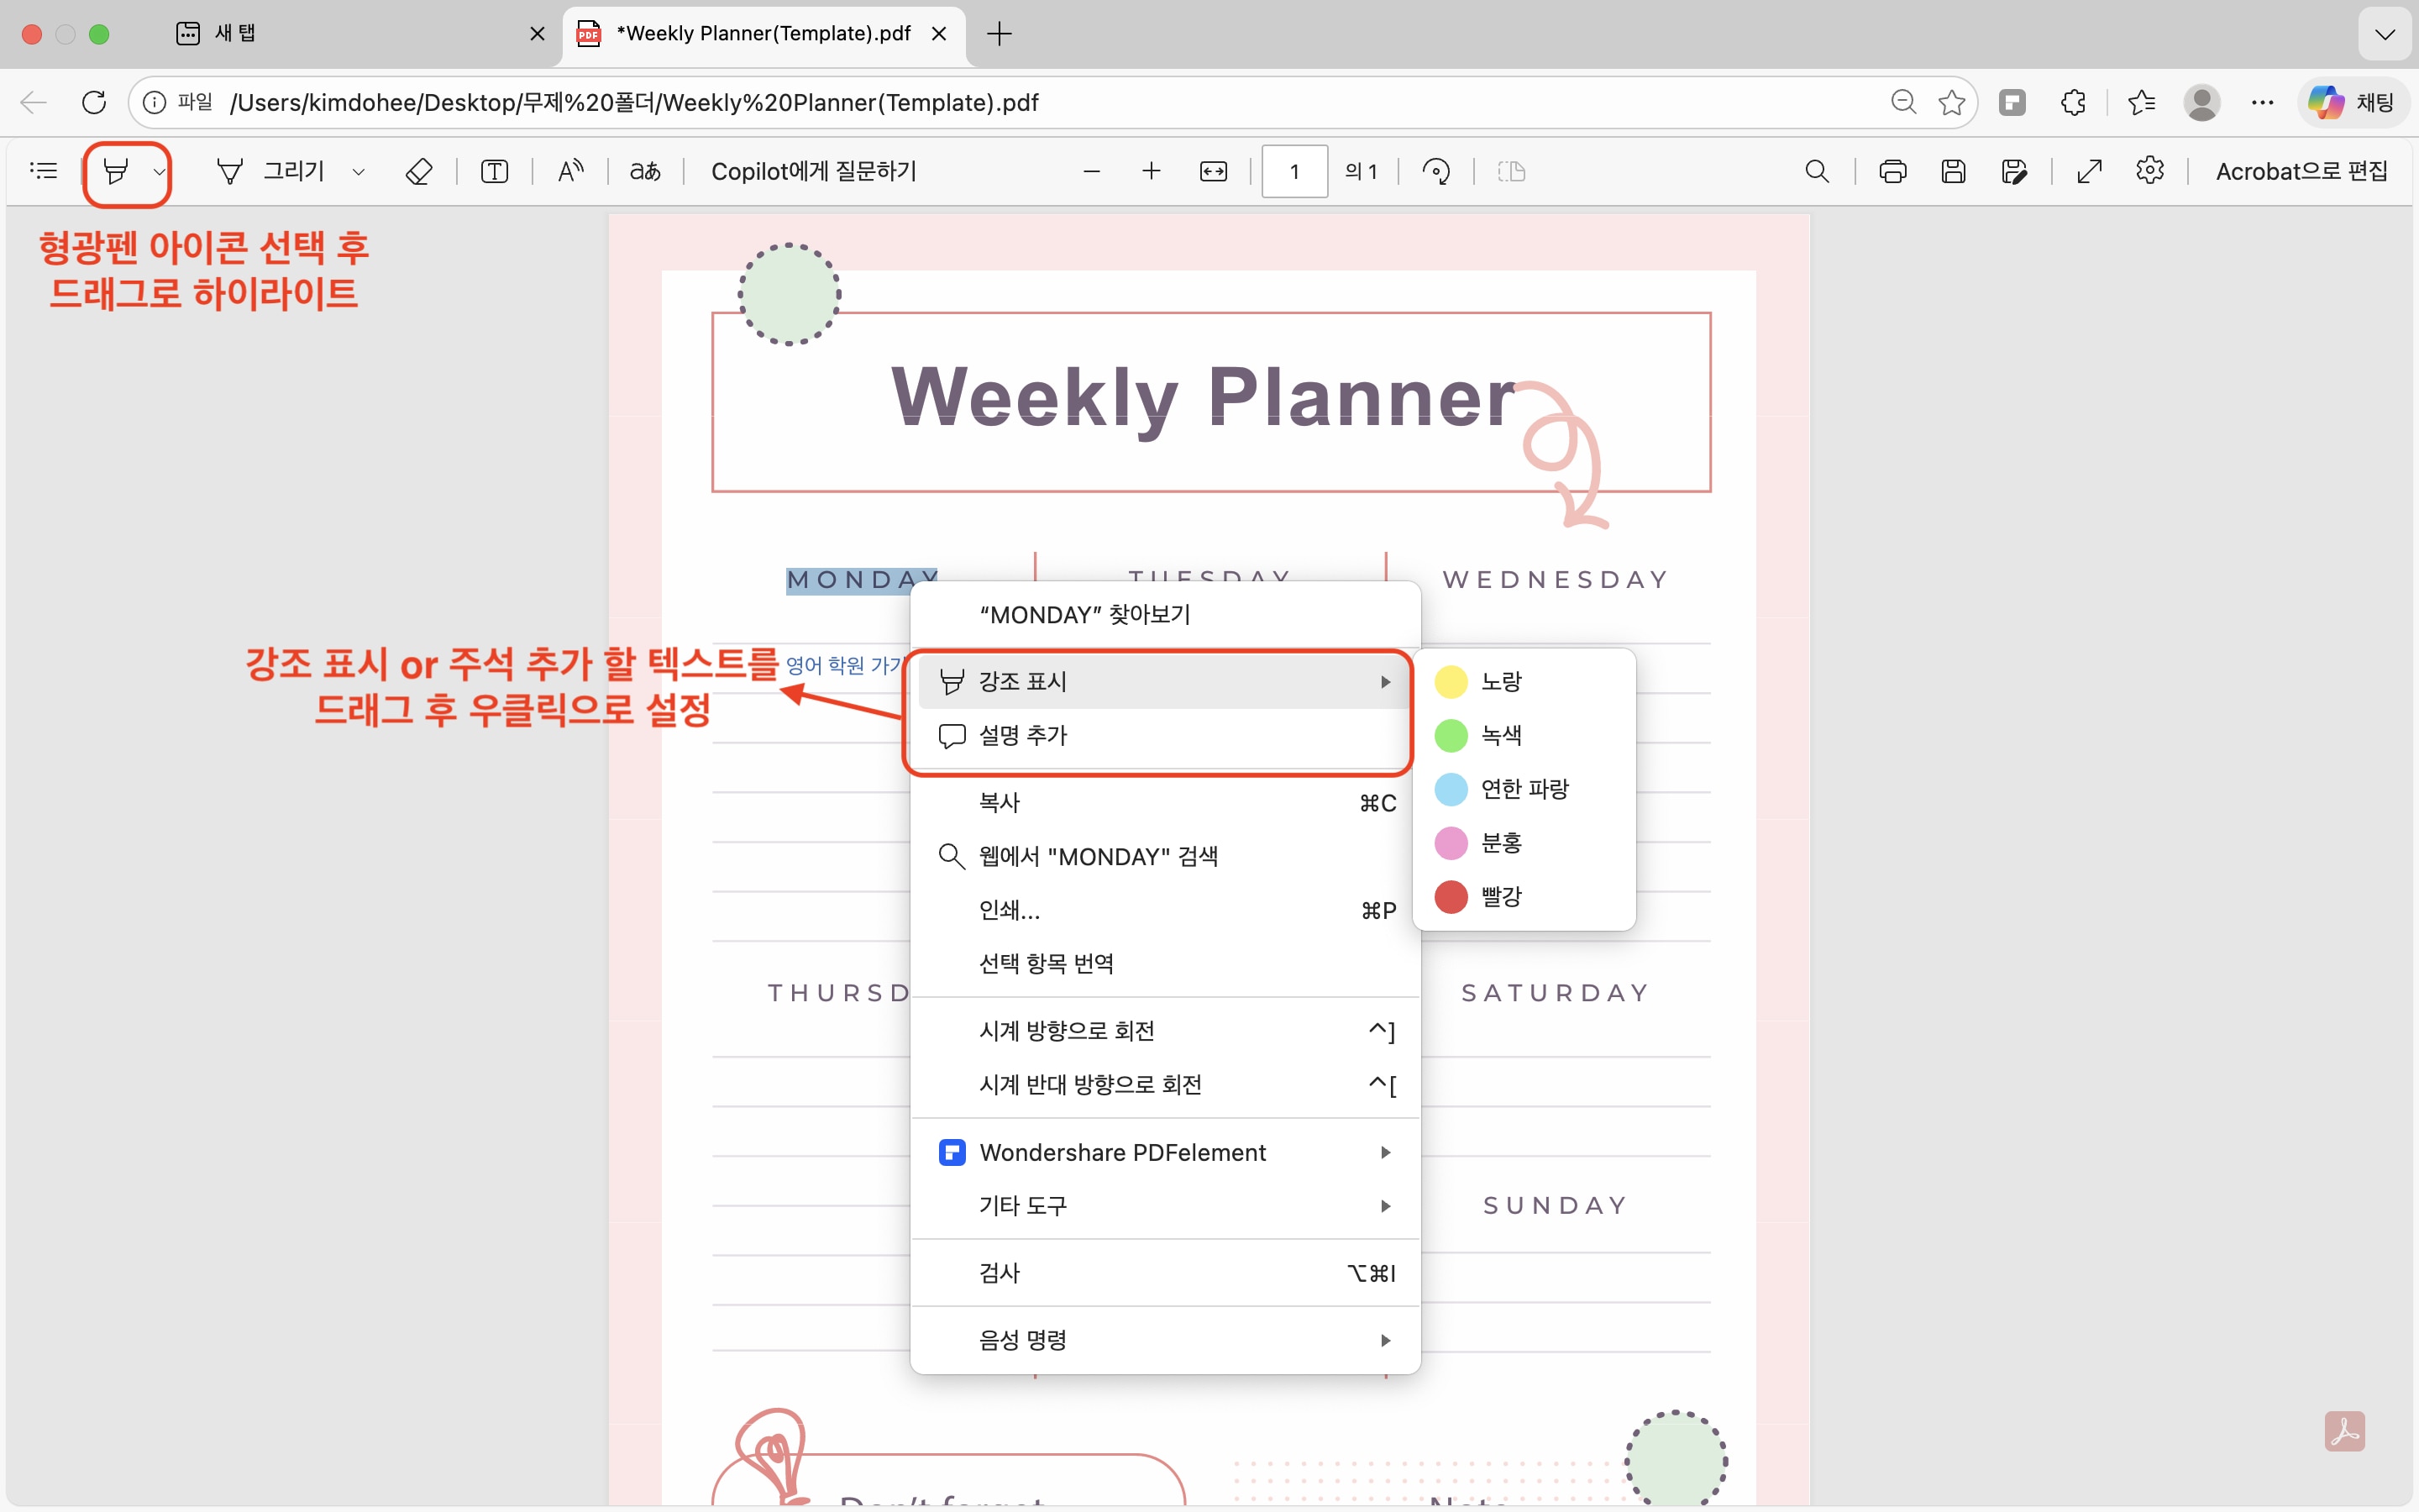Select the add text box icon
The height and width of the screenshot is (1512, 2419).
click(494, 172)
